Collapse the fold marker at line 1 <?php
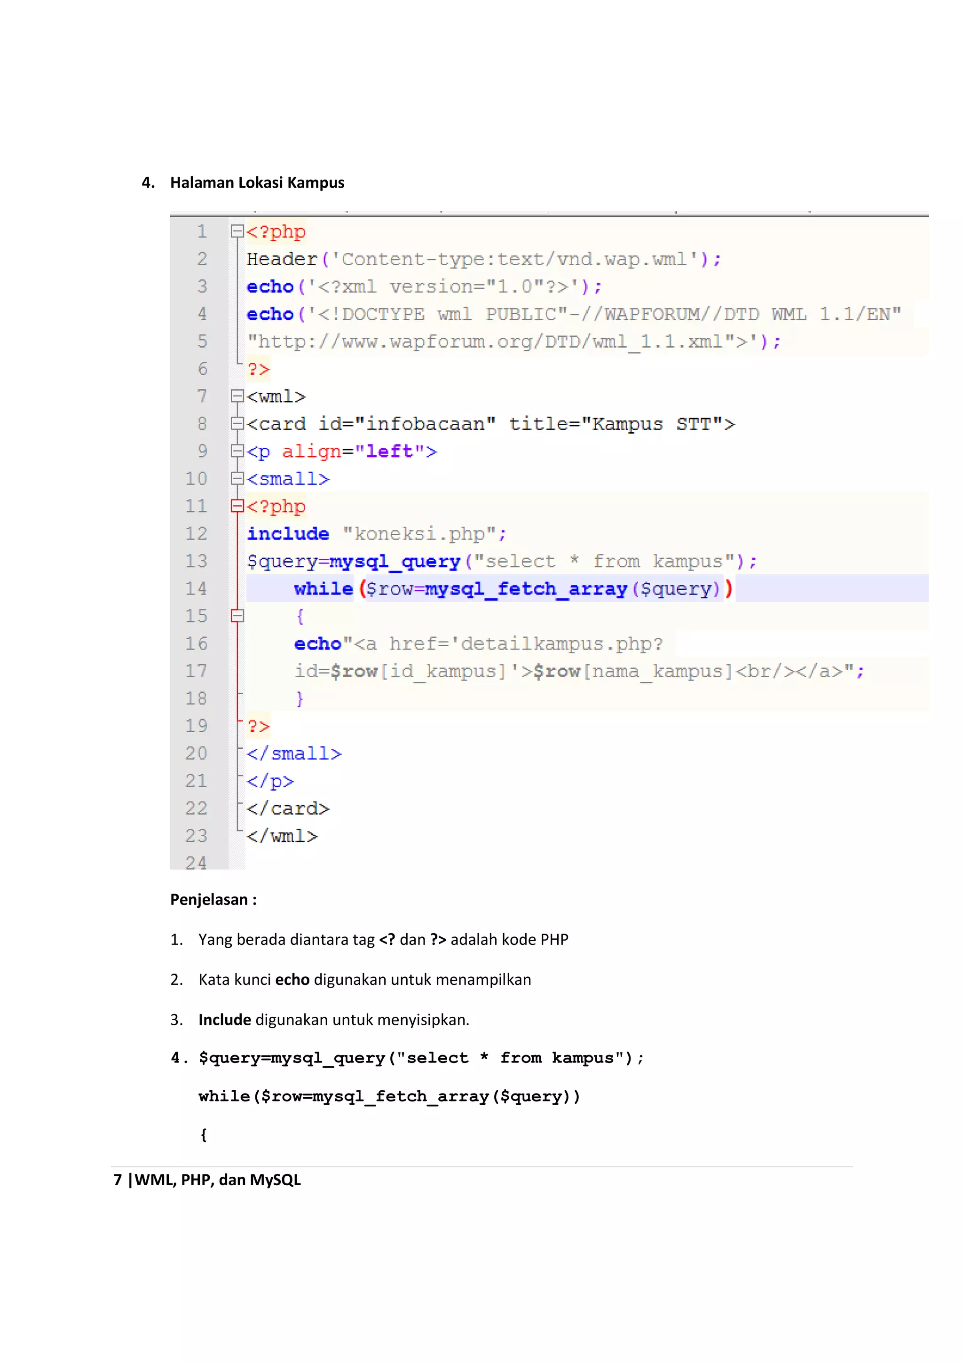This screenshot has width=963, height=1363. coord(237,231)
